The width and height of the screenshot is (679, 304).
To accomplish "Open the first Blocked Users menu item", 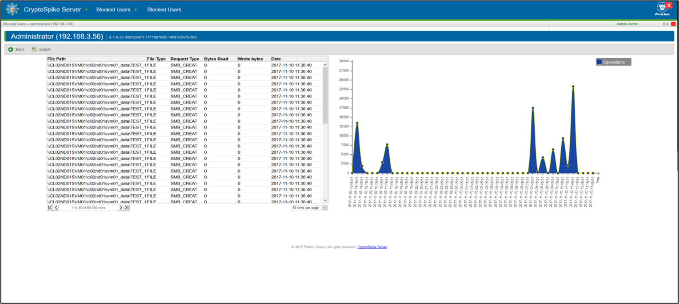I will pyautogui.click(x=113, y=9).
